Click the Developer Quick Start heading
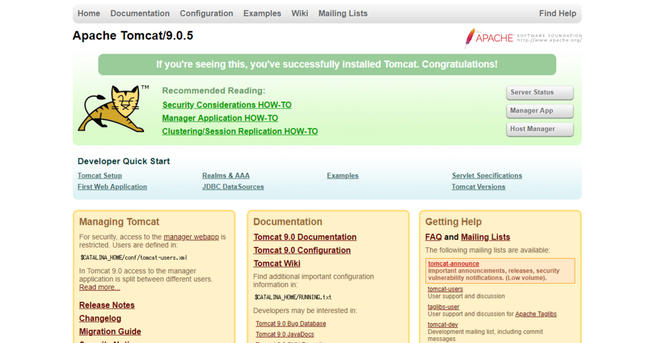 tap(123, 161)
